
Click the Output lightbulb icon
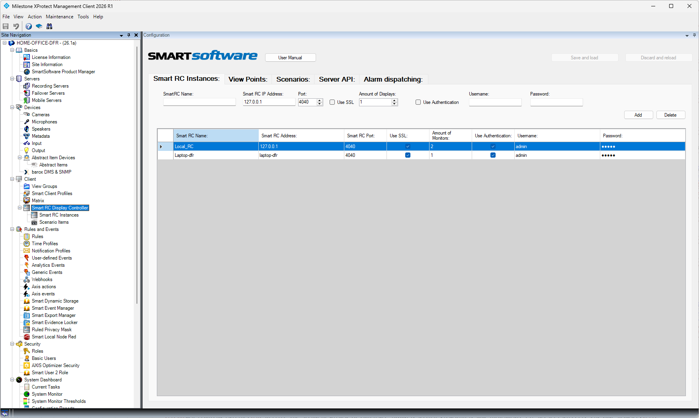point(27,150)
